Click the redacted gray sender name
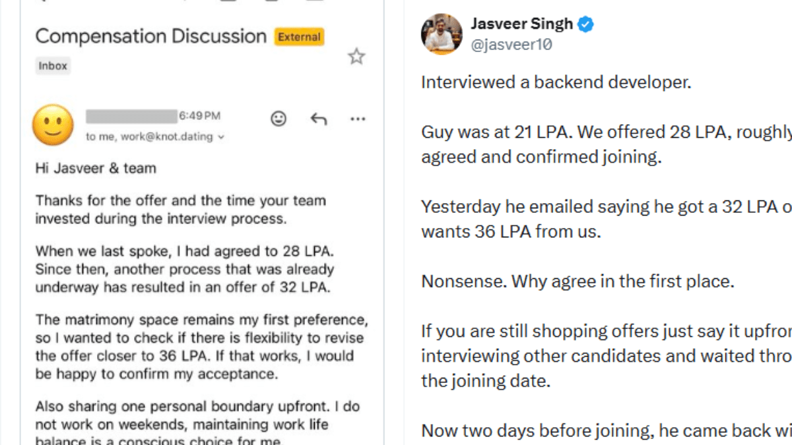The height and width of the screenshot is (445, 792). tap(131, 117)
